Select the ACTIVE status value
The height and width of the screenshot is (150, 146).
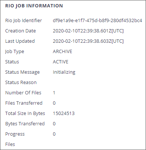(61, 62)
